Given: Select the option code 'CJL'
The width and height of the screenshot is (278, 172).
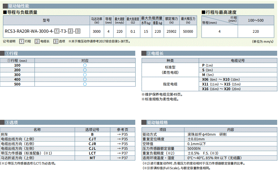Looking at the screenshot, I should pyautogui.click(x=92, y=149).
